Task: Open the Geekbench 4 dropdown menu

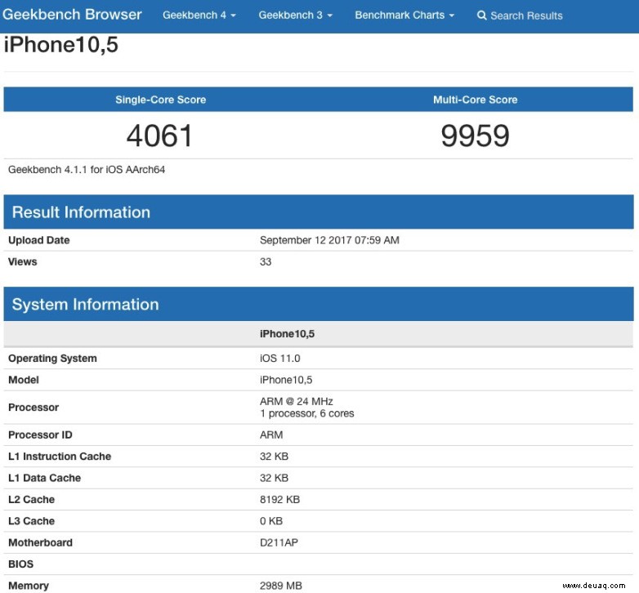Action: [199, 16]
